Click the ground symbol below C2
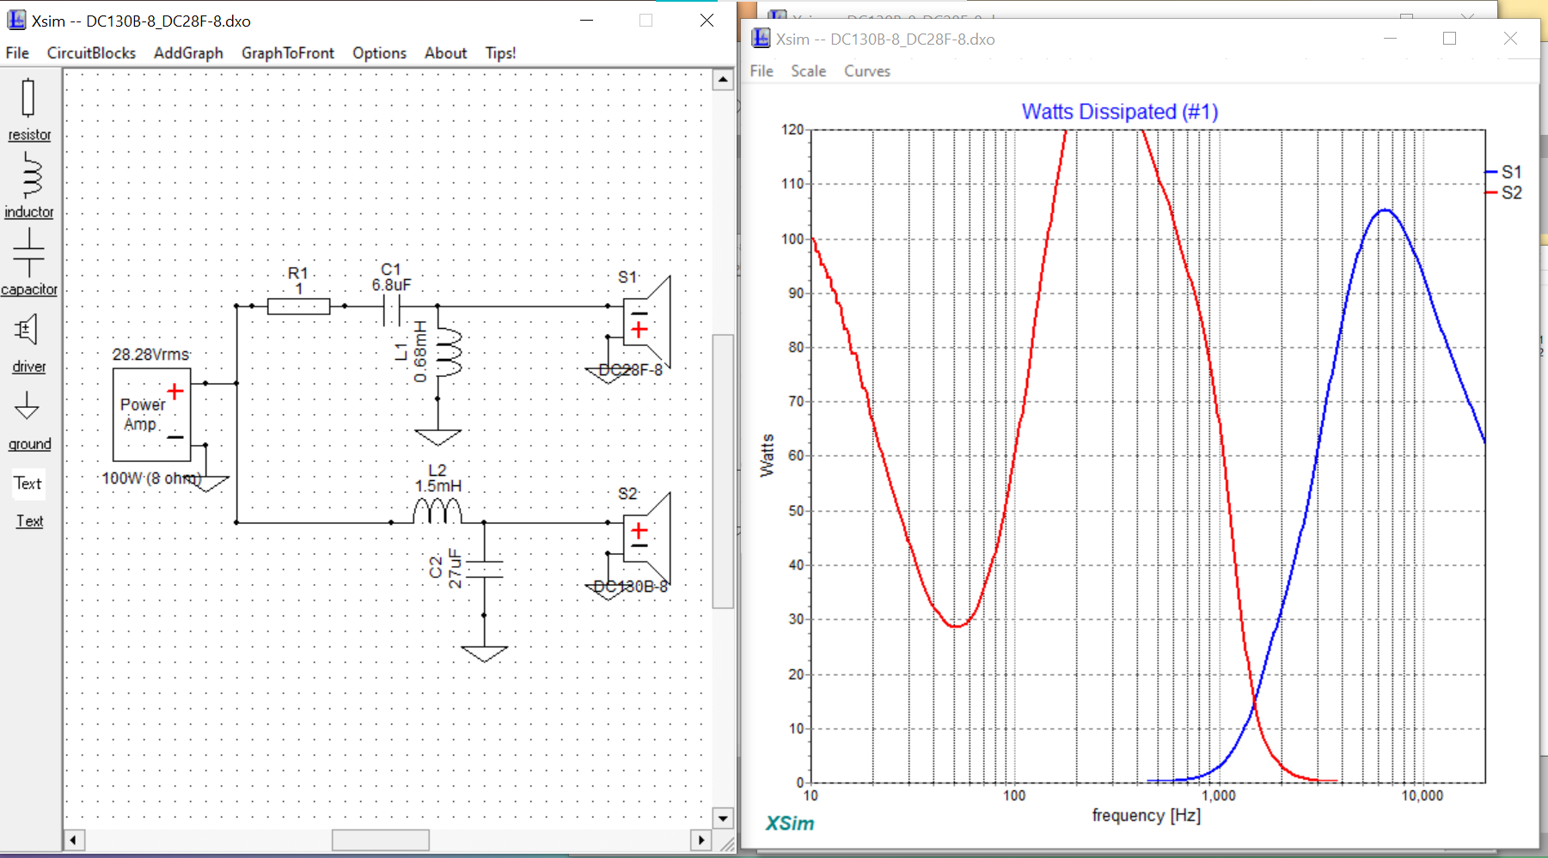Screen dimensions: 1548x858 point(484,654)
